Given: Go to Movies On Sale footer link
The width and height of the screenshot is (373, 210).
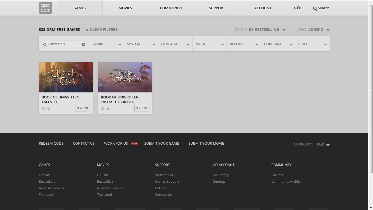Looking at the screenshot, I should [103, 175].
